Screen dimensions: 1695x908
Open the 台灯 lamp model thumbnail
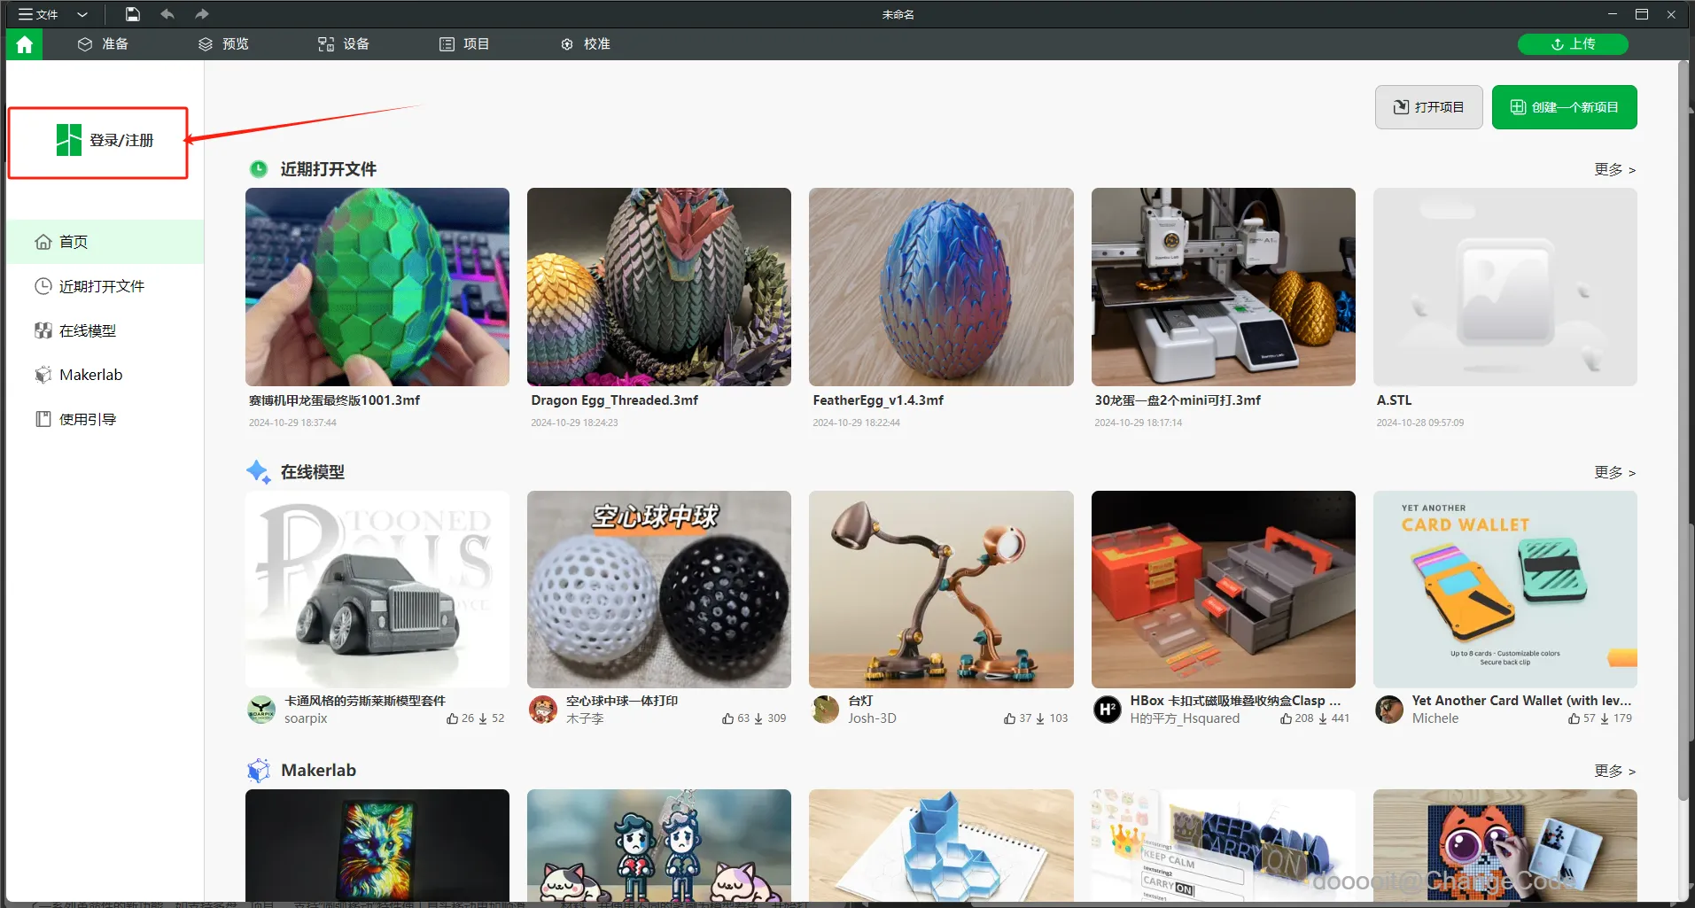941,589
